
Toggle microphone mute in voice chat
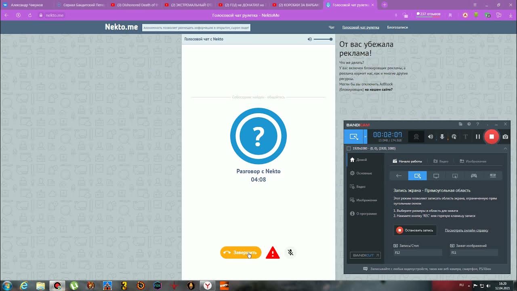290,253
